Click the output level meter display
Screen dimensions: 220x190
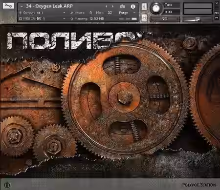198,9
